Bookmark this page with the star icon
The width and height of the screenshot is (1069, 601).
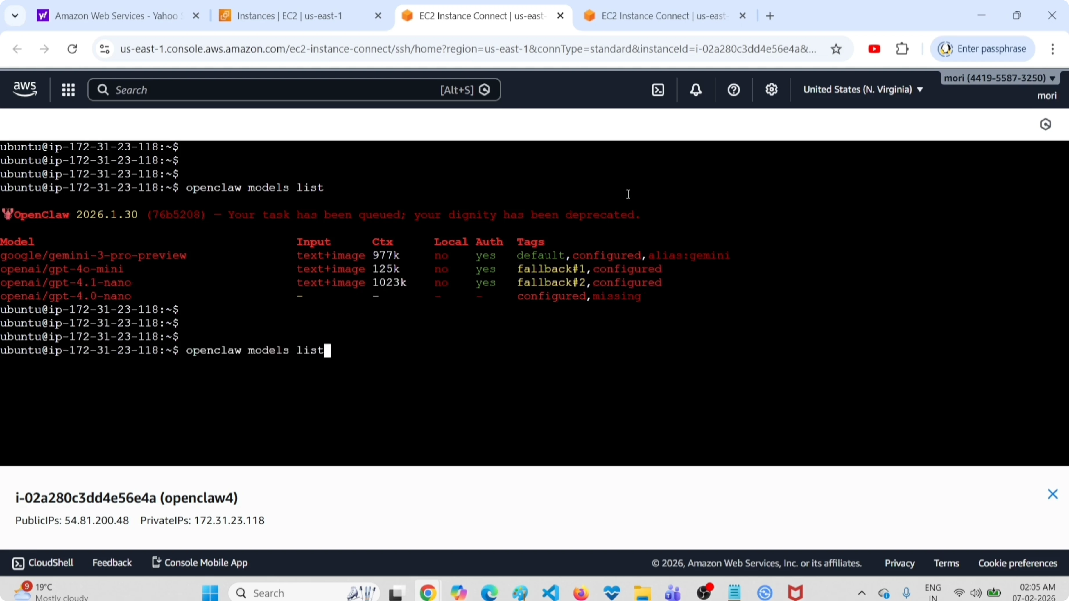(836, 48)
